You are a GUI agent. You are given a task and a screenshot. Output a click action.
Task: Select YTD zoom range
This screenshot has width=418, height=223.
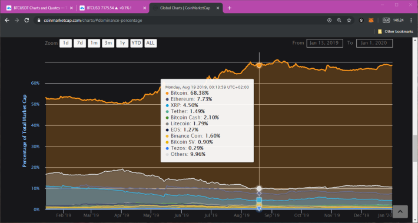(x=136, y=43)
